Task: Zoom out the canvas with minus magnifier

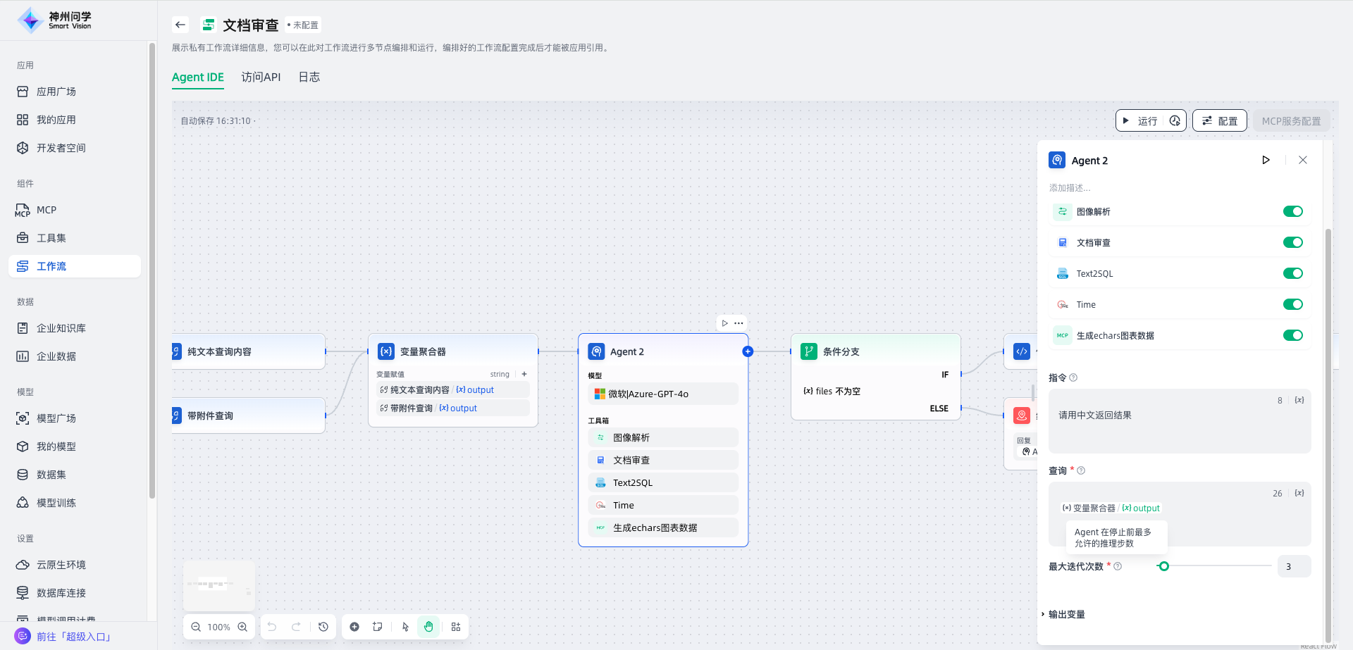Action: pos(196,627)
